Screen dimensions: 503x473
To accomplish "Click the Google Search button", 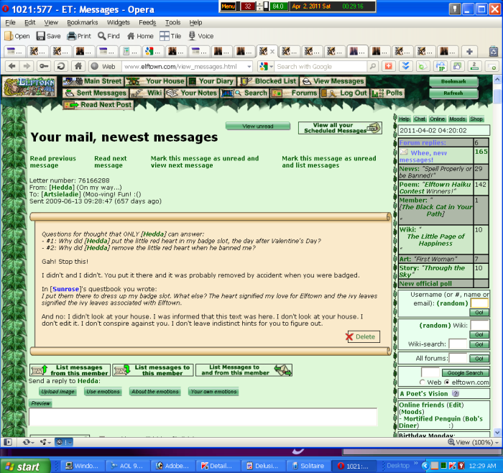I will 465,372.
